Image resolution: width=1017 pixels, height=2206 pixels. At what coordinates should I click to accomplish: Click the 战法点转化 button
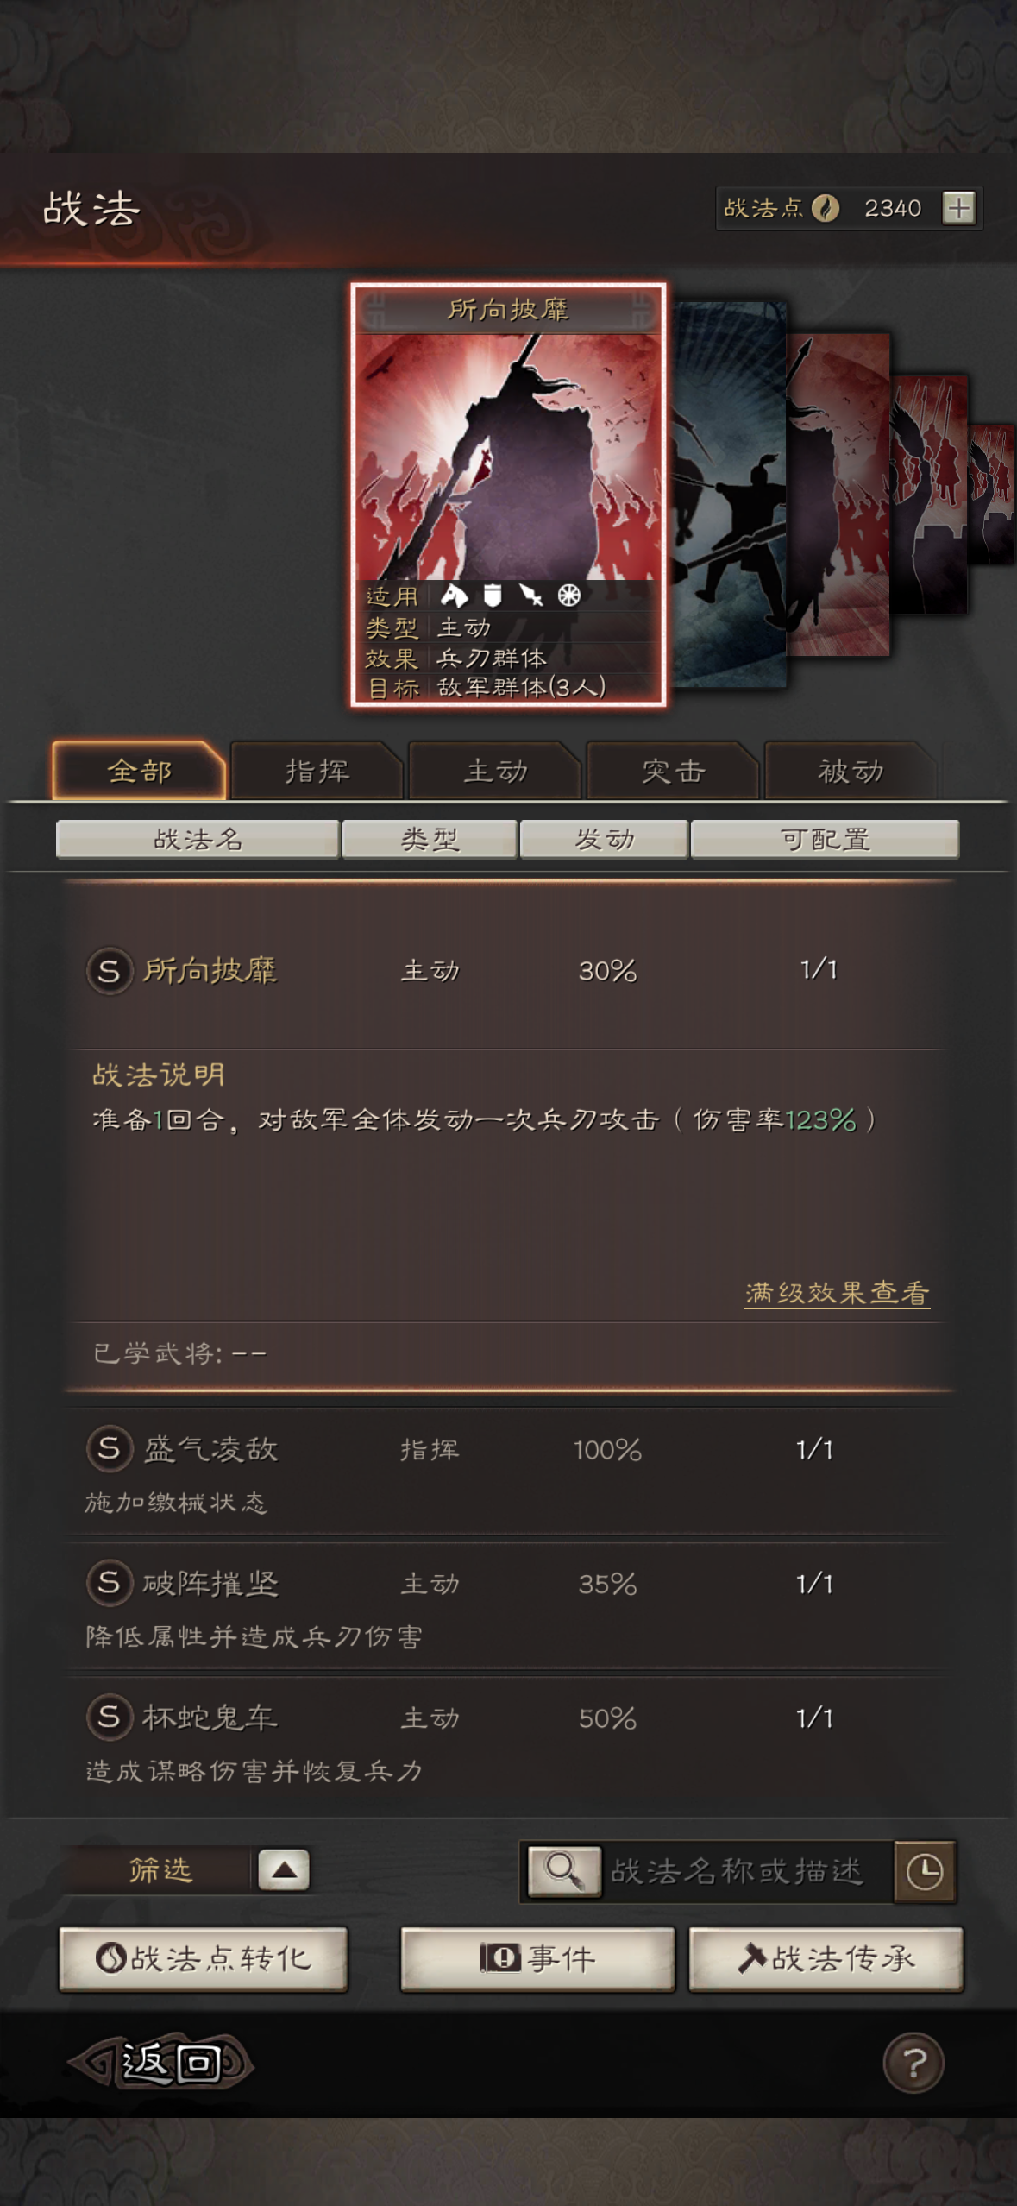click(204, 1958)
